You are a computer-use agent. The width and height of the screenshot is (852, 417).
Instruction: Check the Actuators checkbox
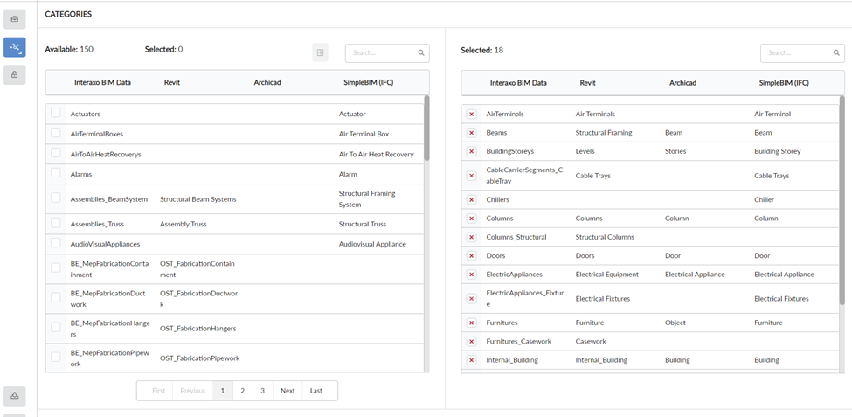55,113
